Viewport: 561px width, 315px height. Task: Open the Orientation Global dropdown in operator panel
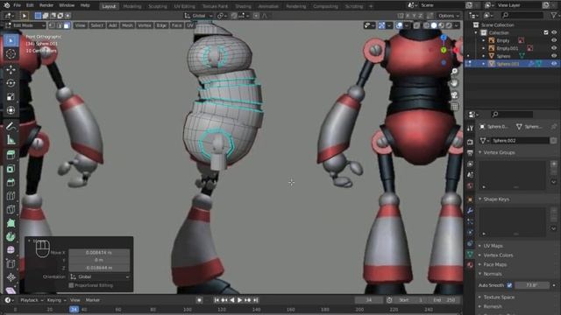coord(100,276)
